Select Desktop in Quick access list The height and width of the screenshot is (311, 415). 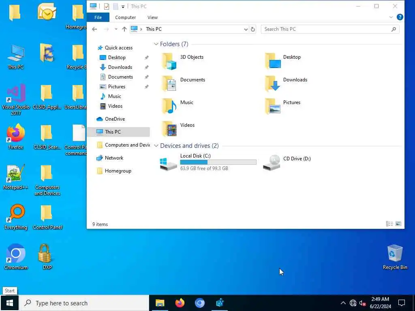[x=117, y=58]
